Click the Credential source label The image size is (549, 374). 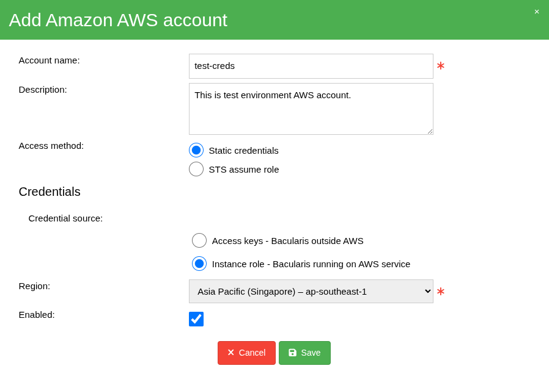click(x=65, y=218)
